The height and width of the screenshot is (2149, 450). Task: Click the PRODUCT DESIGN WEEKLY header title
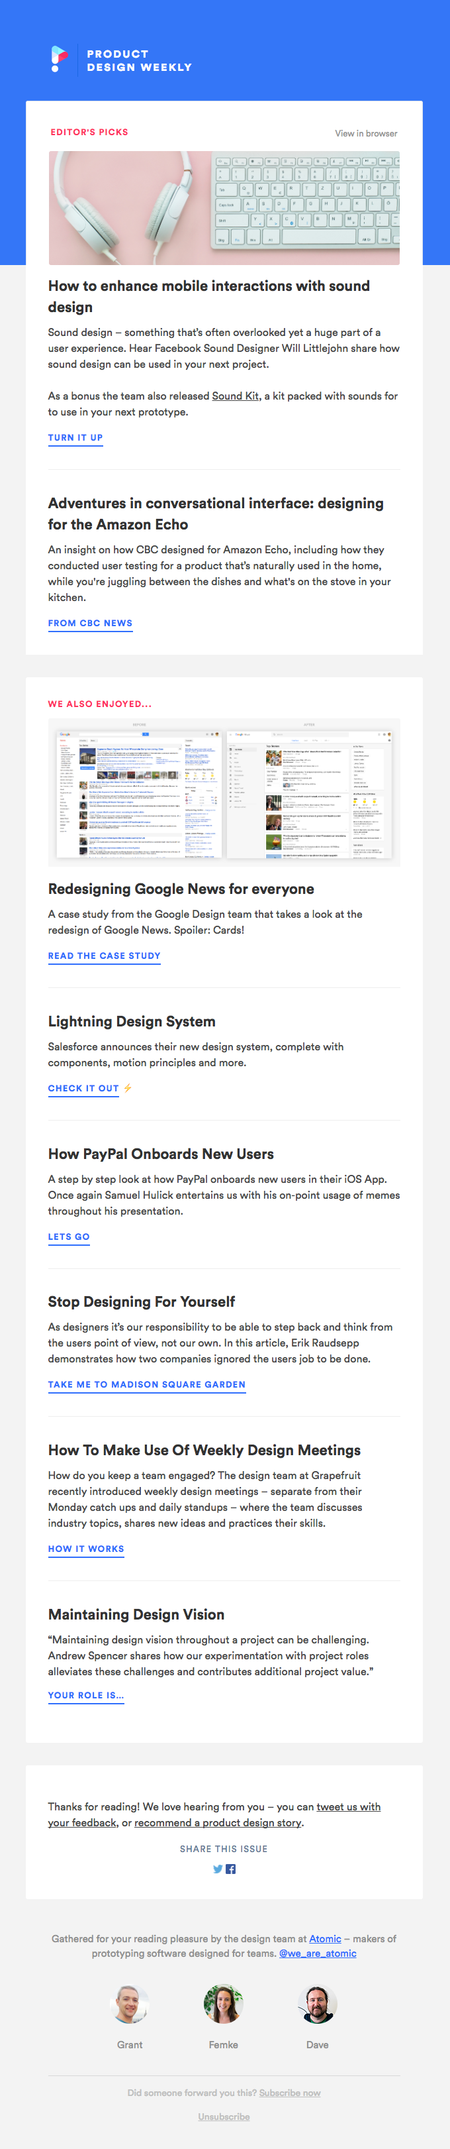139,60
